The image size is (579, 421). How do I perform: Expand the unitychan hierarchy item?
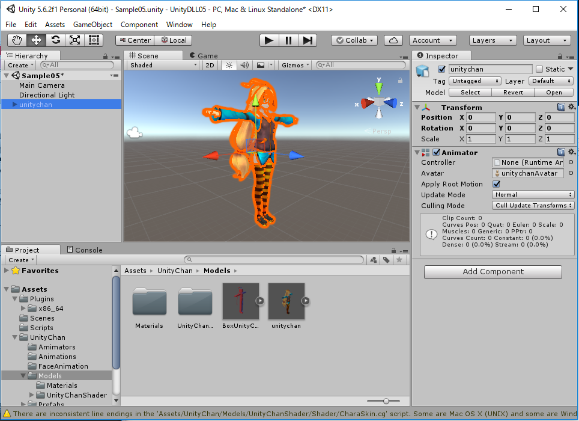coord(15,105)
